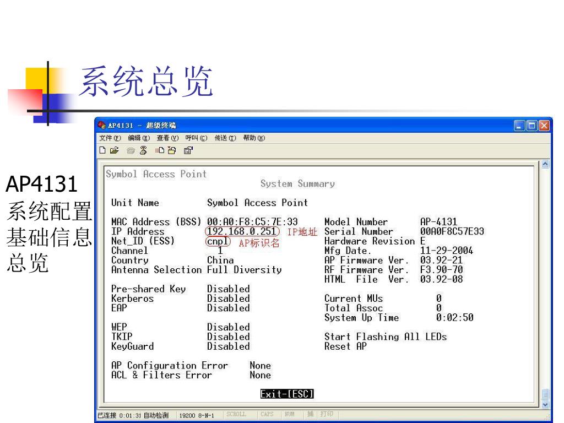564x423 pixels.
Task: Click the 19200 8-N-1 status bar entry
Action: 197,415
